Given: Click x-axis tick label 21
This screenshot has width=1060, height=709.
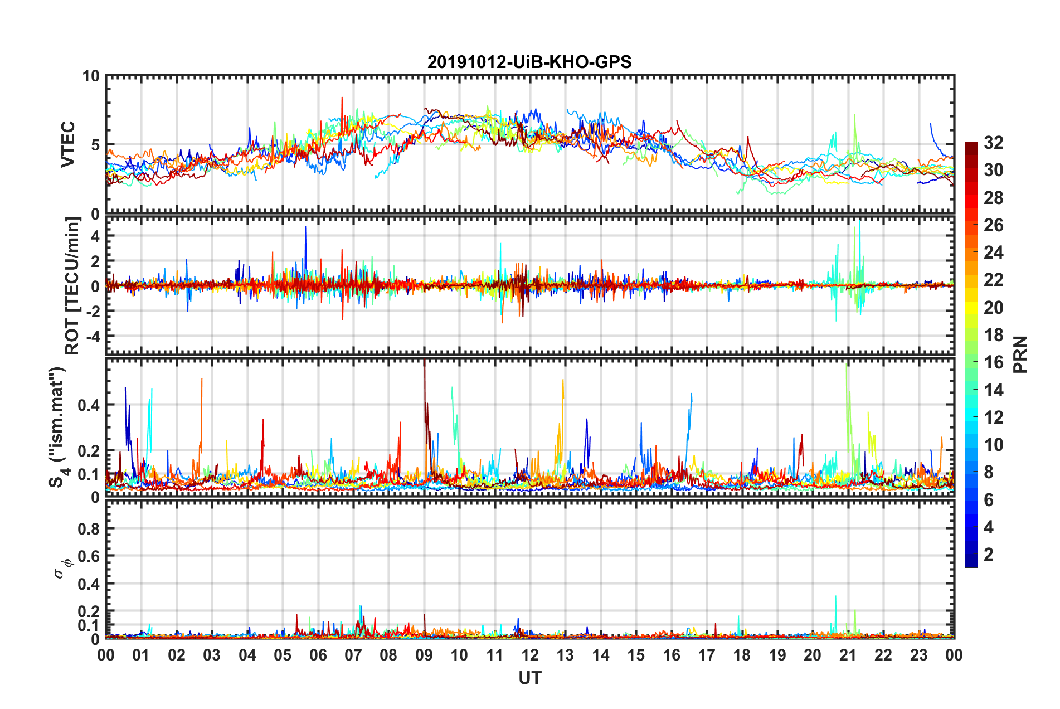Looking at the screenshot, I should point(848,655).
